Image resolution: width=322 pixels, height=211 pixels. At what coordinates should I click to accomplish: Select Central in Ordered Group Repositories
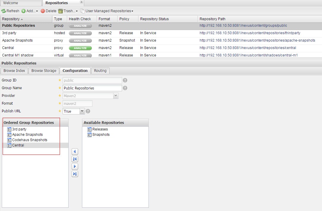pyautogui.click(x=35, y=145)
